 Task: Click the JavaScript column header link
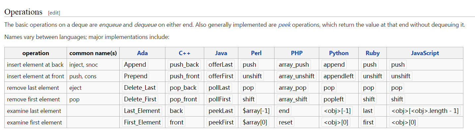coord(425,53)
